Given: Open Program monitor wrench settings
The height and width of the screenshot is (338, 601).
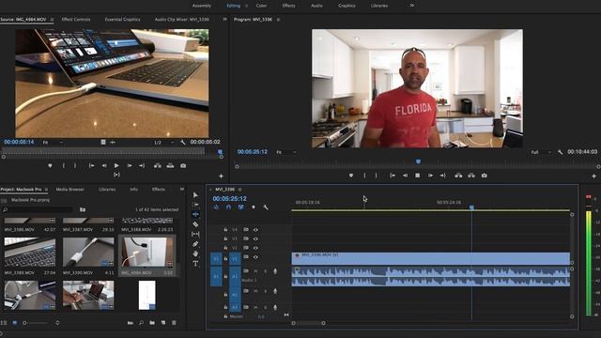Looking at the screenshot, I should (561, 152).
